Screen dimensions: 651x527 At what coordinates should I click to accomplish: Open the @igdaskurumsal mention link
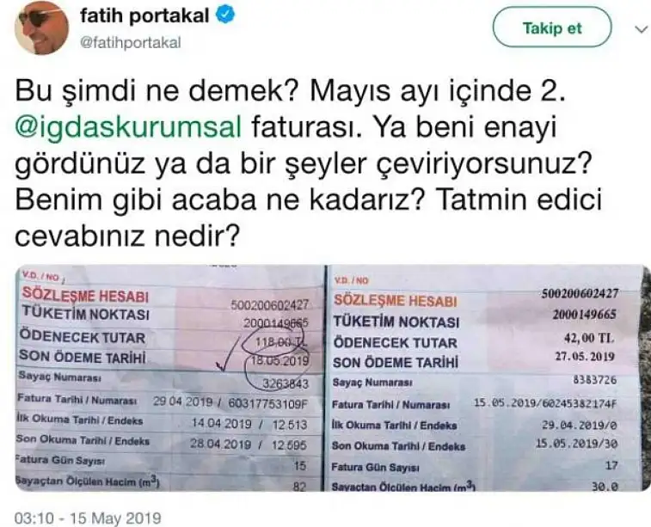click(x=128, y=127)
